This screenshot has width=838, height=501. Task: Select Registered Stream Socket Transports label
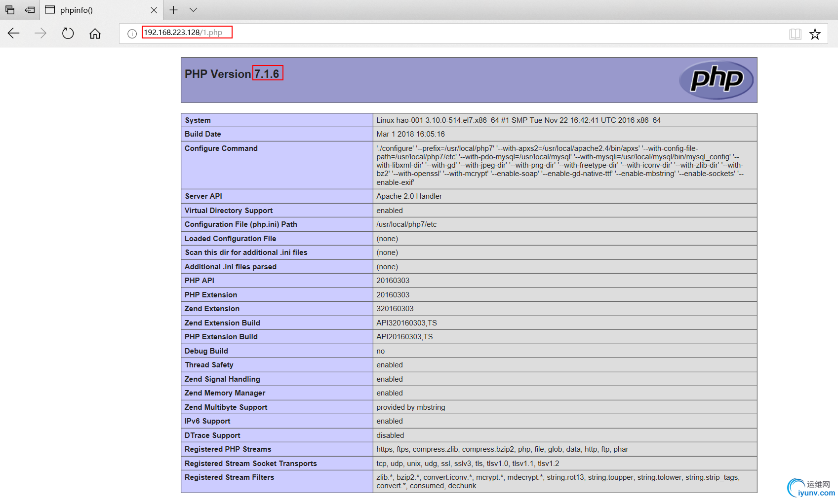[250, 464]
